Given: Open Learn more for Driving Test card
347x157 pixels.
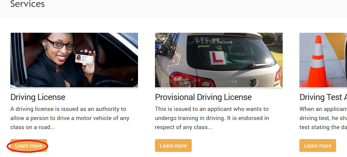Looking at the screenshot, I should click(x=318, y=145).
